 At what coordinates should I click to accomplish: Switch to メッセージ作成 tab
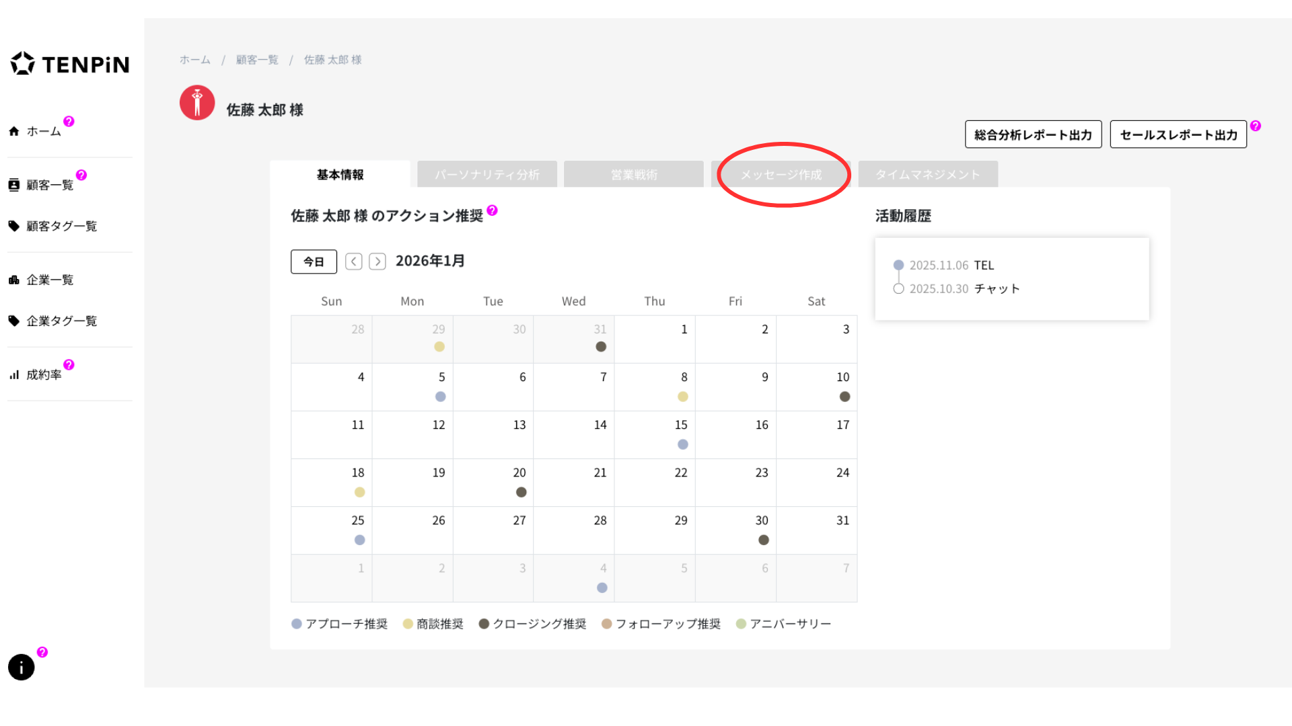point(781,175)
